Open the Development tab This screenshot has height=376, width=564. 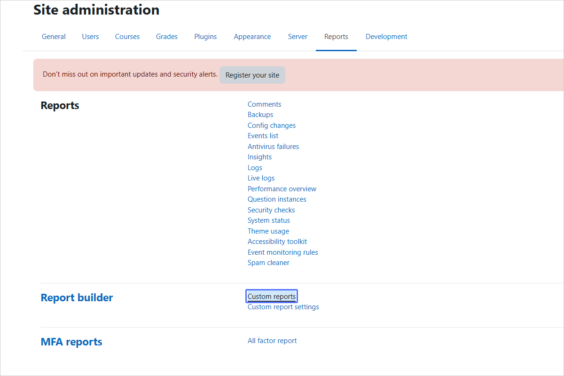coord(386,37)
